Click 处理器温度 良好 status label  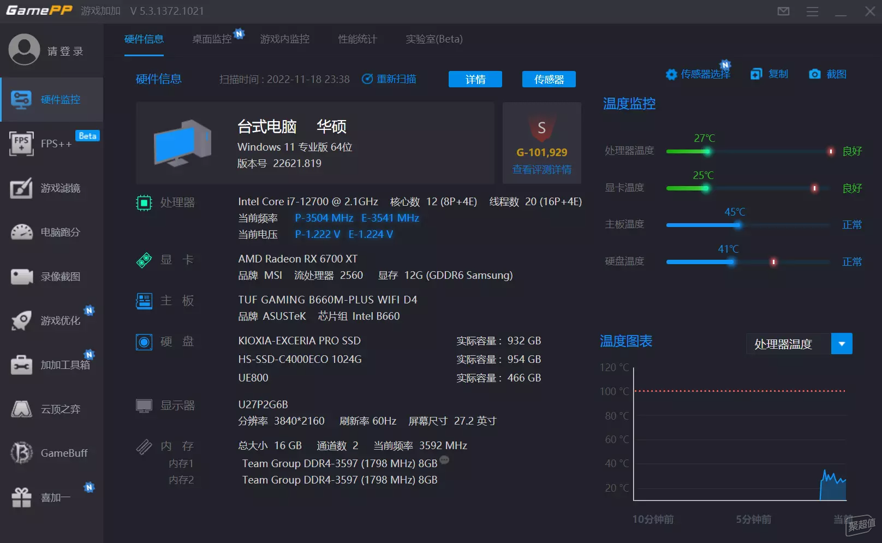click(x=852, y=151)
